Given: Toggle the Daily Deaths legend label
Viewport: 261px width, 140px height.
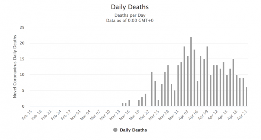Looking at the screenshot, I should pyautogui.click(x=133, y=130).
